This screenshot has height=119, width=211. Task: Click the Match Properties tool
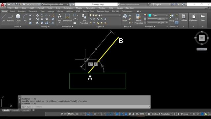[138, 19]
